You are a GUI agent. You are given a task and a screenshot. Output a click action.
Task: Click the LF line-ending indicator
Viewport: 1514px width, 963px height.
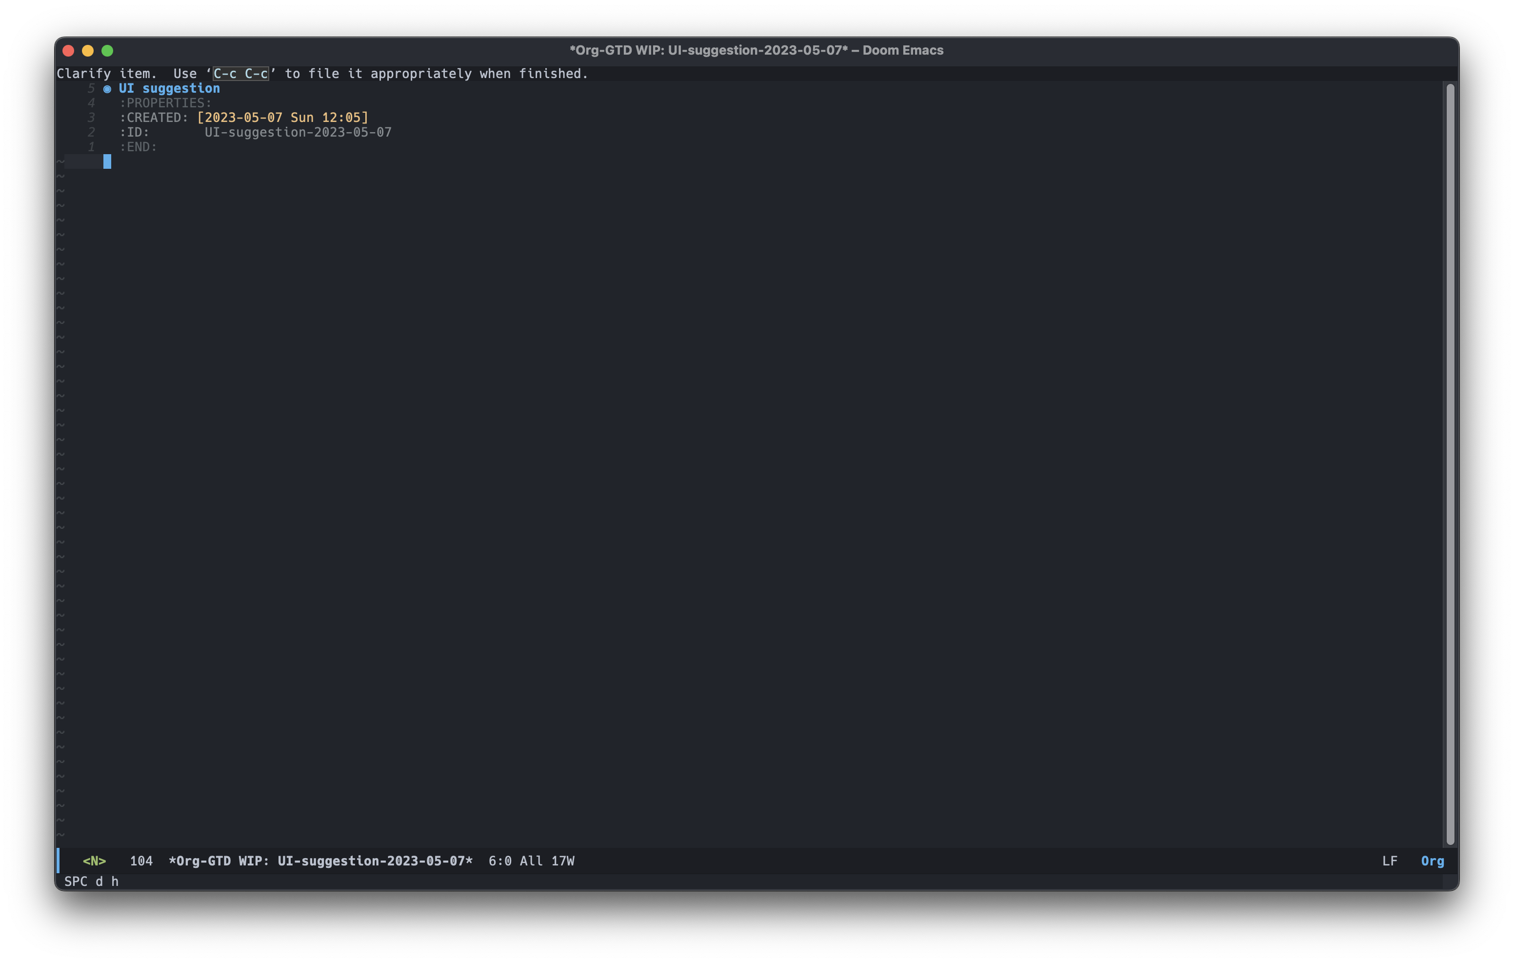(x=1390, y=861)
